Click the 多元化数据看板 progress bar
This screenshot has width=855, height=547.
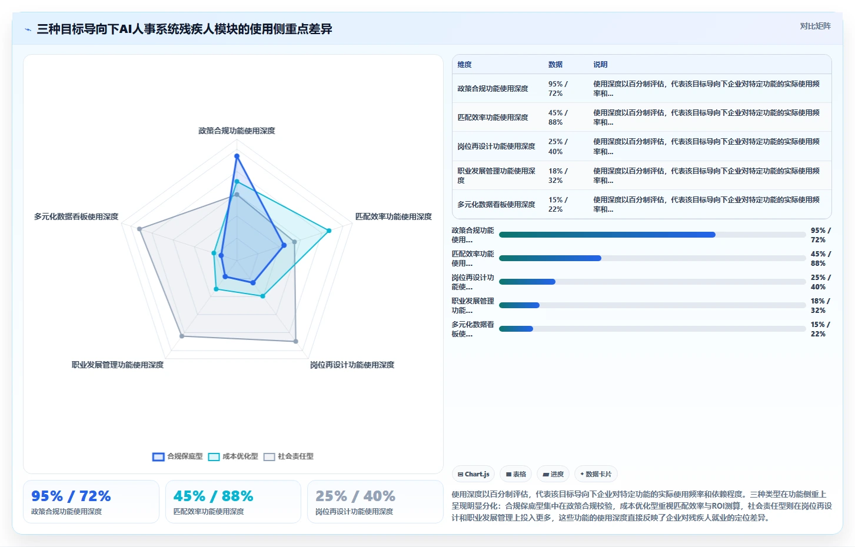652,329
